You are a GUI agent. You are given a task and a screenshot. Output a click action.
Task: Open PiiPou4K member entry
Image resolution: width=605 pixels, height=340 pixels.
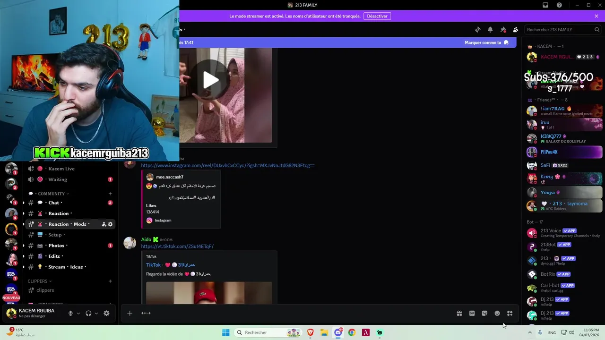click(x=564, y=152)
